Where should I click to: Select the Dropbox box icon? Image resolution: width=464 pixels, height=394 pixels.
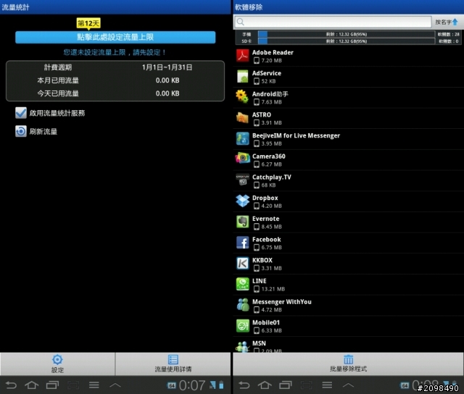point(243,201)
